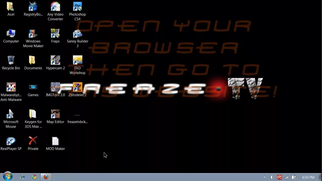
Task: Open the battery power tray icon
Action: (x=294, y=177)
